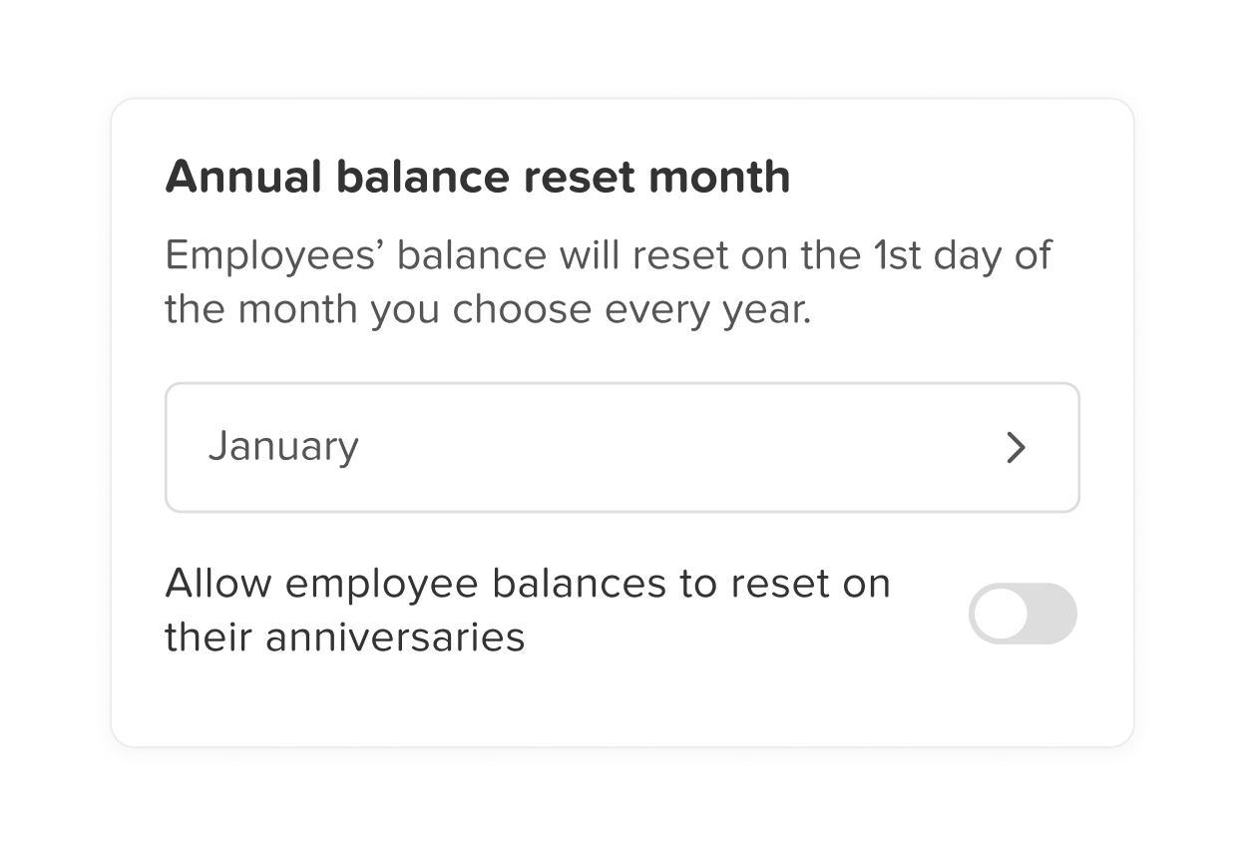Click the left border edge of the month selector box
The height and width of the screenshot is (846, 1245).
coord(167,448)
